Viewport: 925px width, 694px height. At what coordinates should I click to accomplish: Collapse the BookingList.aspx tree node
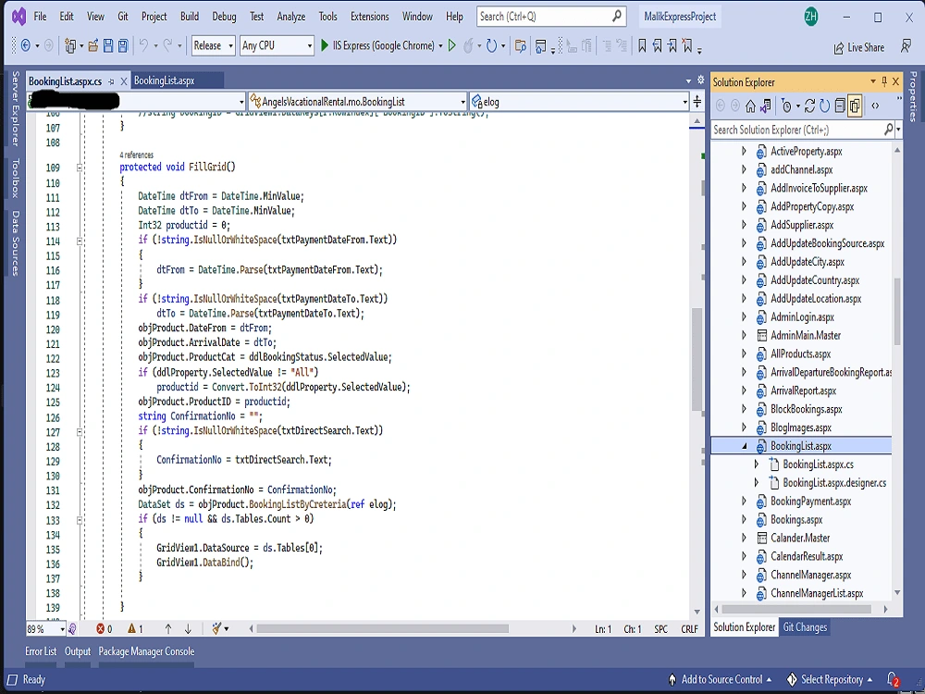745,446
